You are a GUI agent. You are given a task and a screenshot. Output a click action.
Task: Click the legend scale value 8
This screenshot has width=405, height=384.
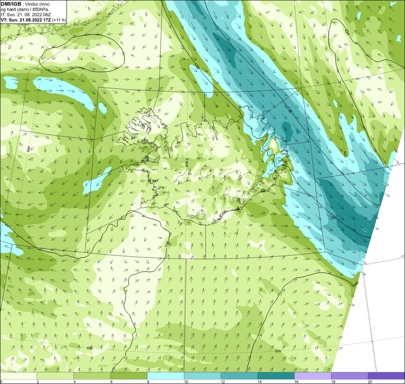148,382
